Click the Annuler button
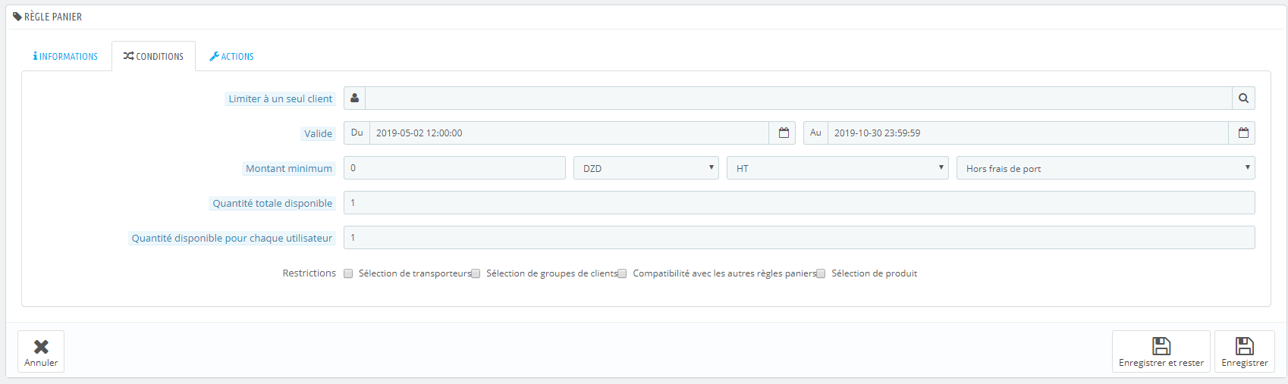Screen dimensions: 1288x384 (x=41, y=351)
